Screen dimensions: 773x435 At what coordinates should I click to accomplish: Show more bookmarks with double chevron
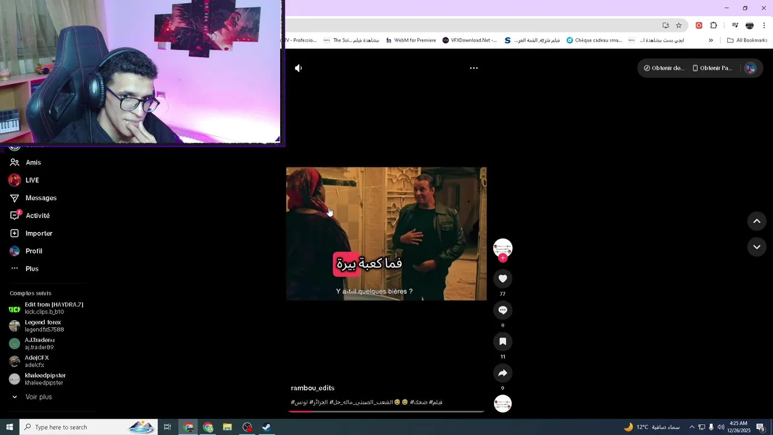(711, 40)
